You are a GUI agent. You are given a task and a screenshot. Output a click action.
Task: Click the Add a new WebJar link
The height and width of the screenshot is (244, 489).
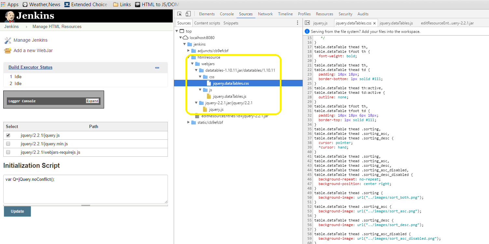point(33,51)
